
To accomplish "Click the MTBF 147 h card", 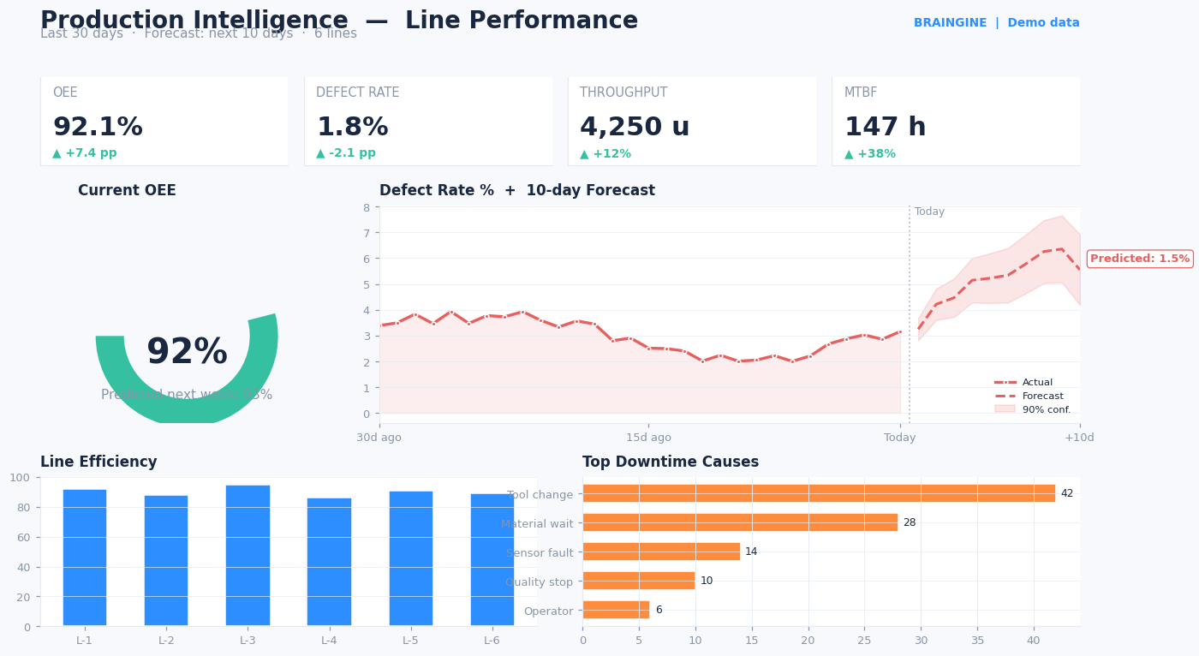I will (x=956, y=121).
